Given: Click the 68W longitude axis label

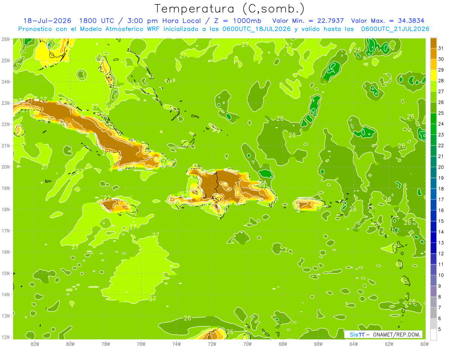Looking at the screenshot, I should coord(283,344).
